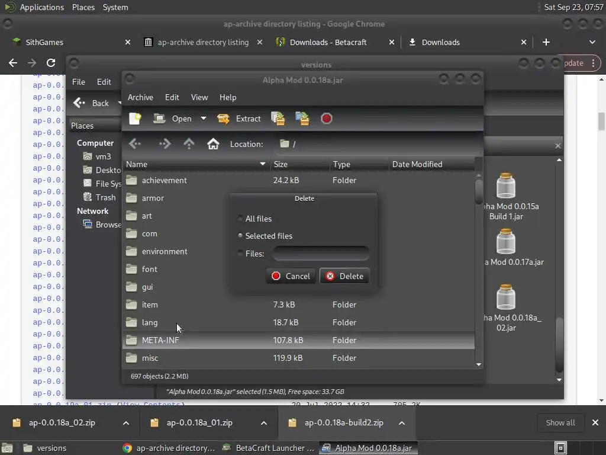Sort by the Name column header
Viewport: 606px width, 455px height.
(196, 165)
